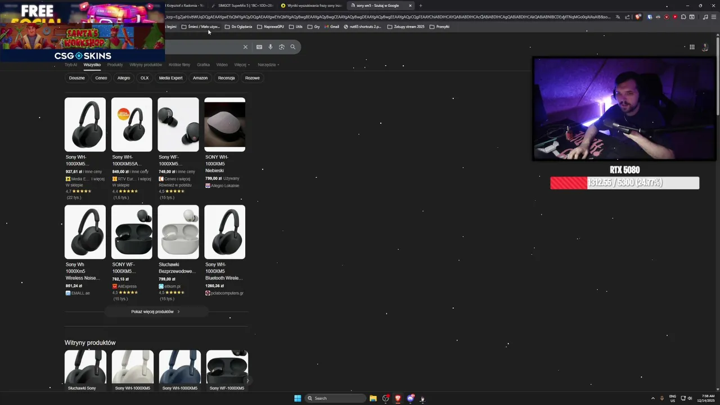The width and height of the screenshot is (720, 405).
Task: Click the share icon in address bar
Action: (627, 17)
